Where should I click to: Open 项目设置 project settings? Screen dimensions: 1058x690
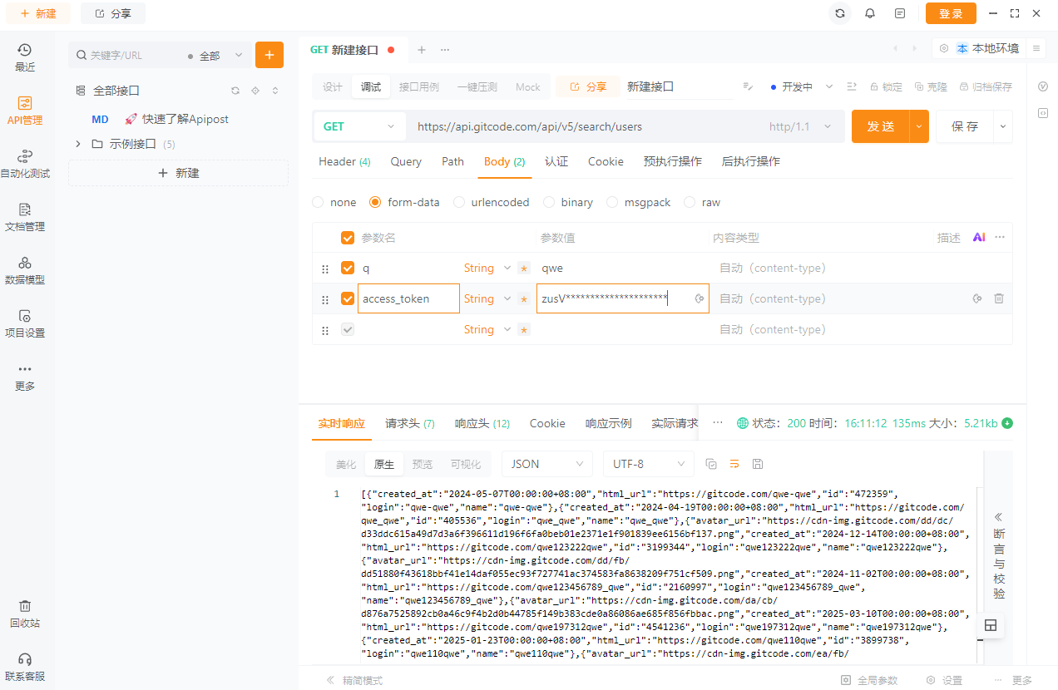click(25, 323)
